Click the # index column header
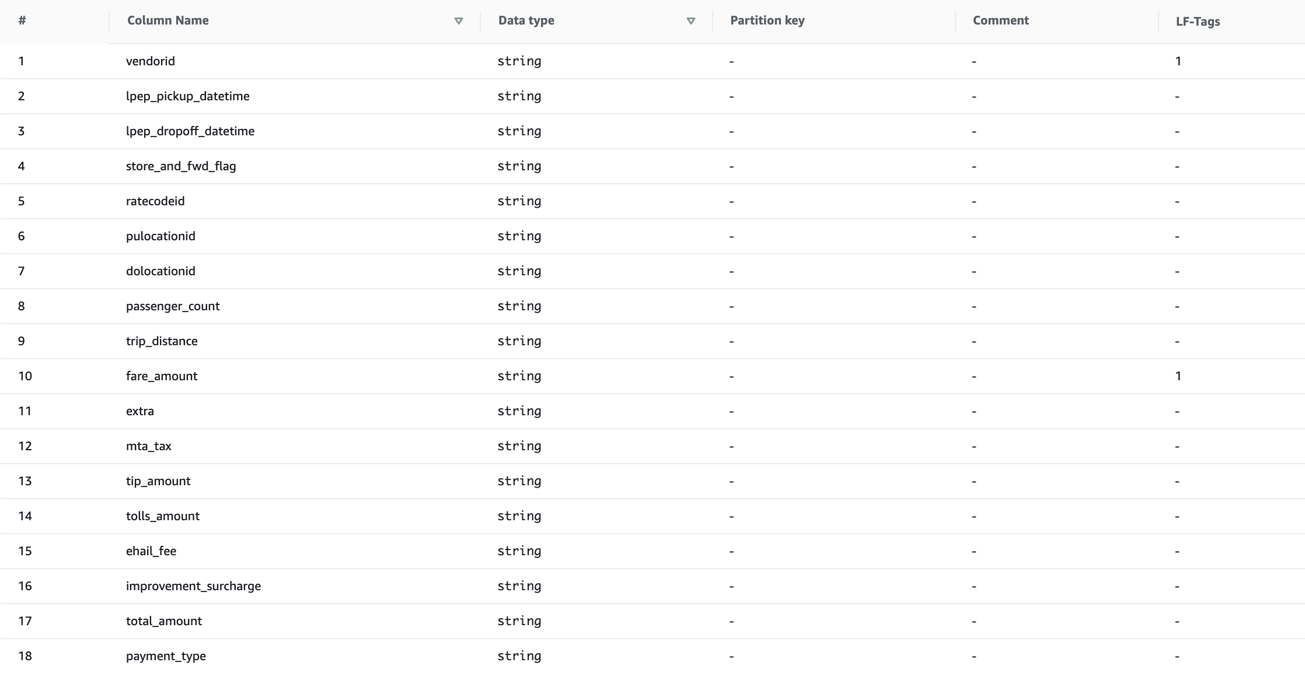 point(22,20)
